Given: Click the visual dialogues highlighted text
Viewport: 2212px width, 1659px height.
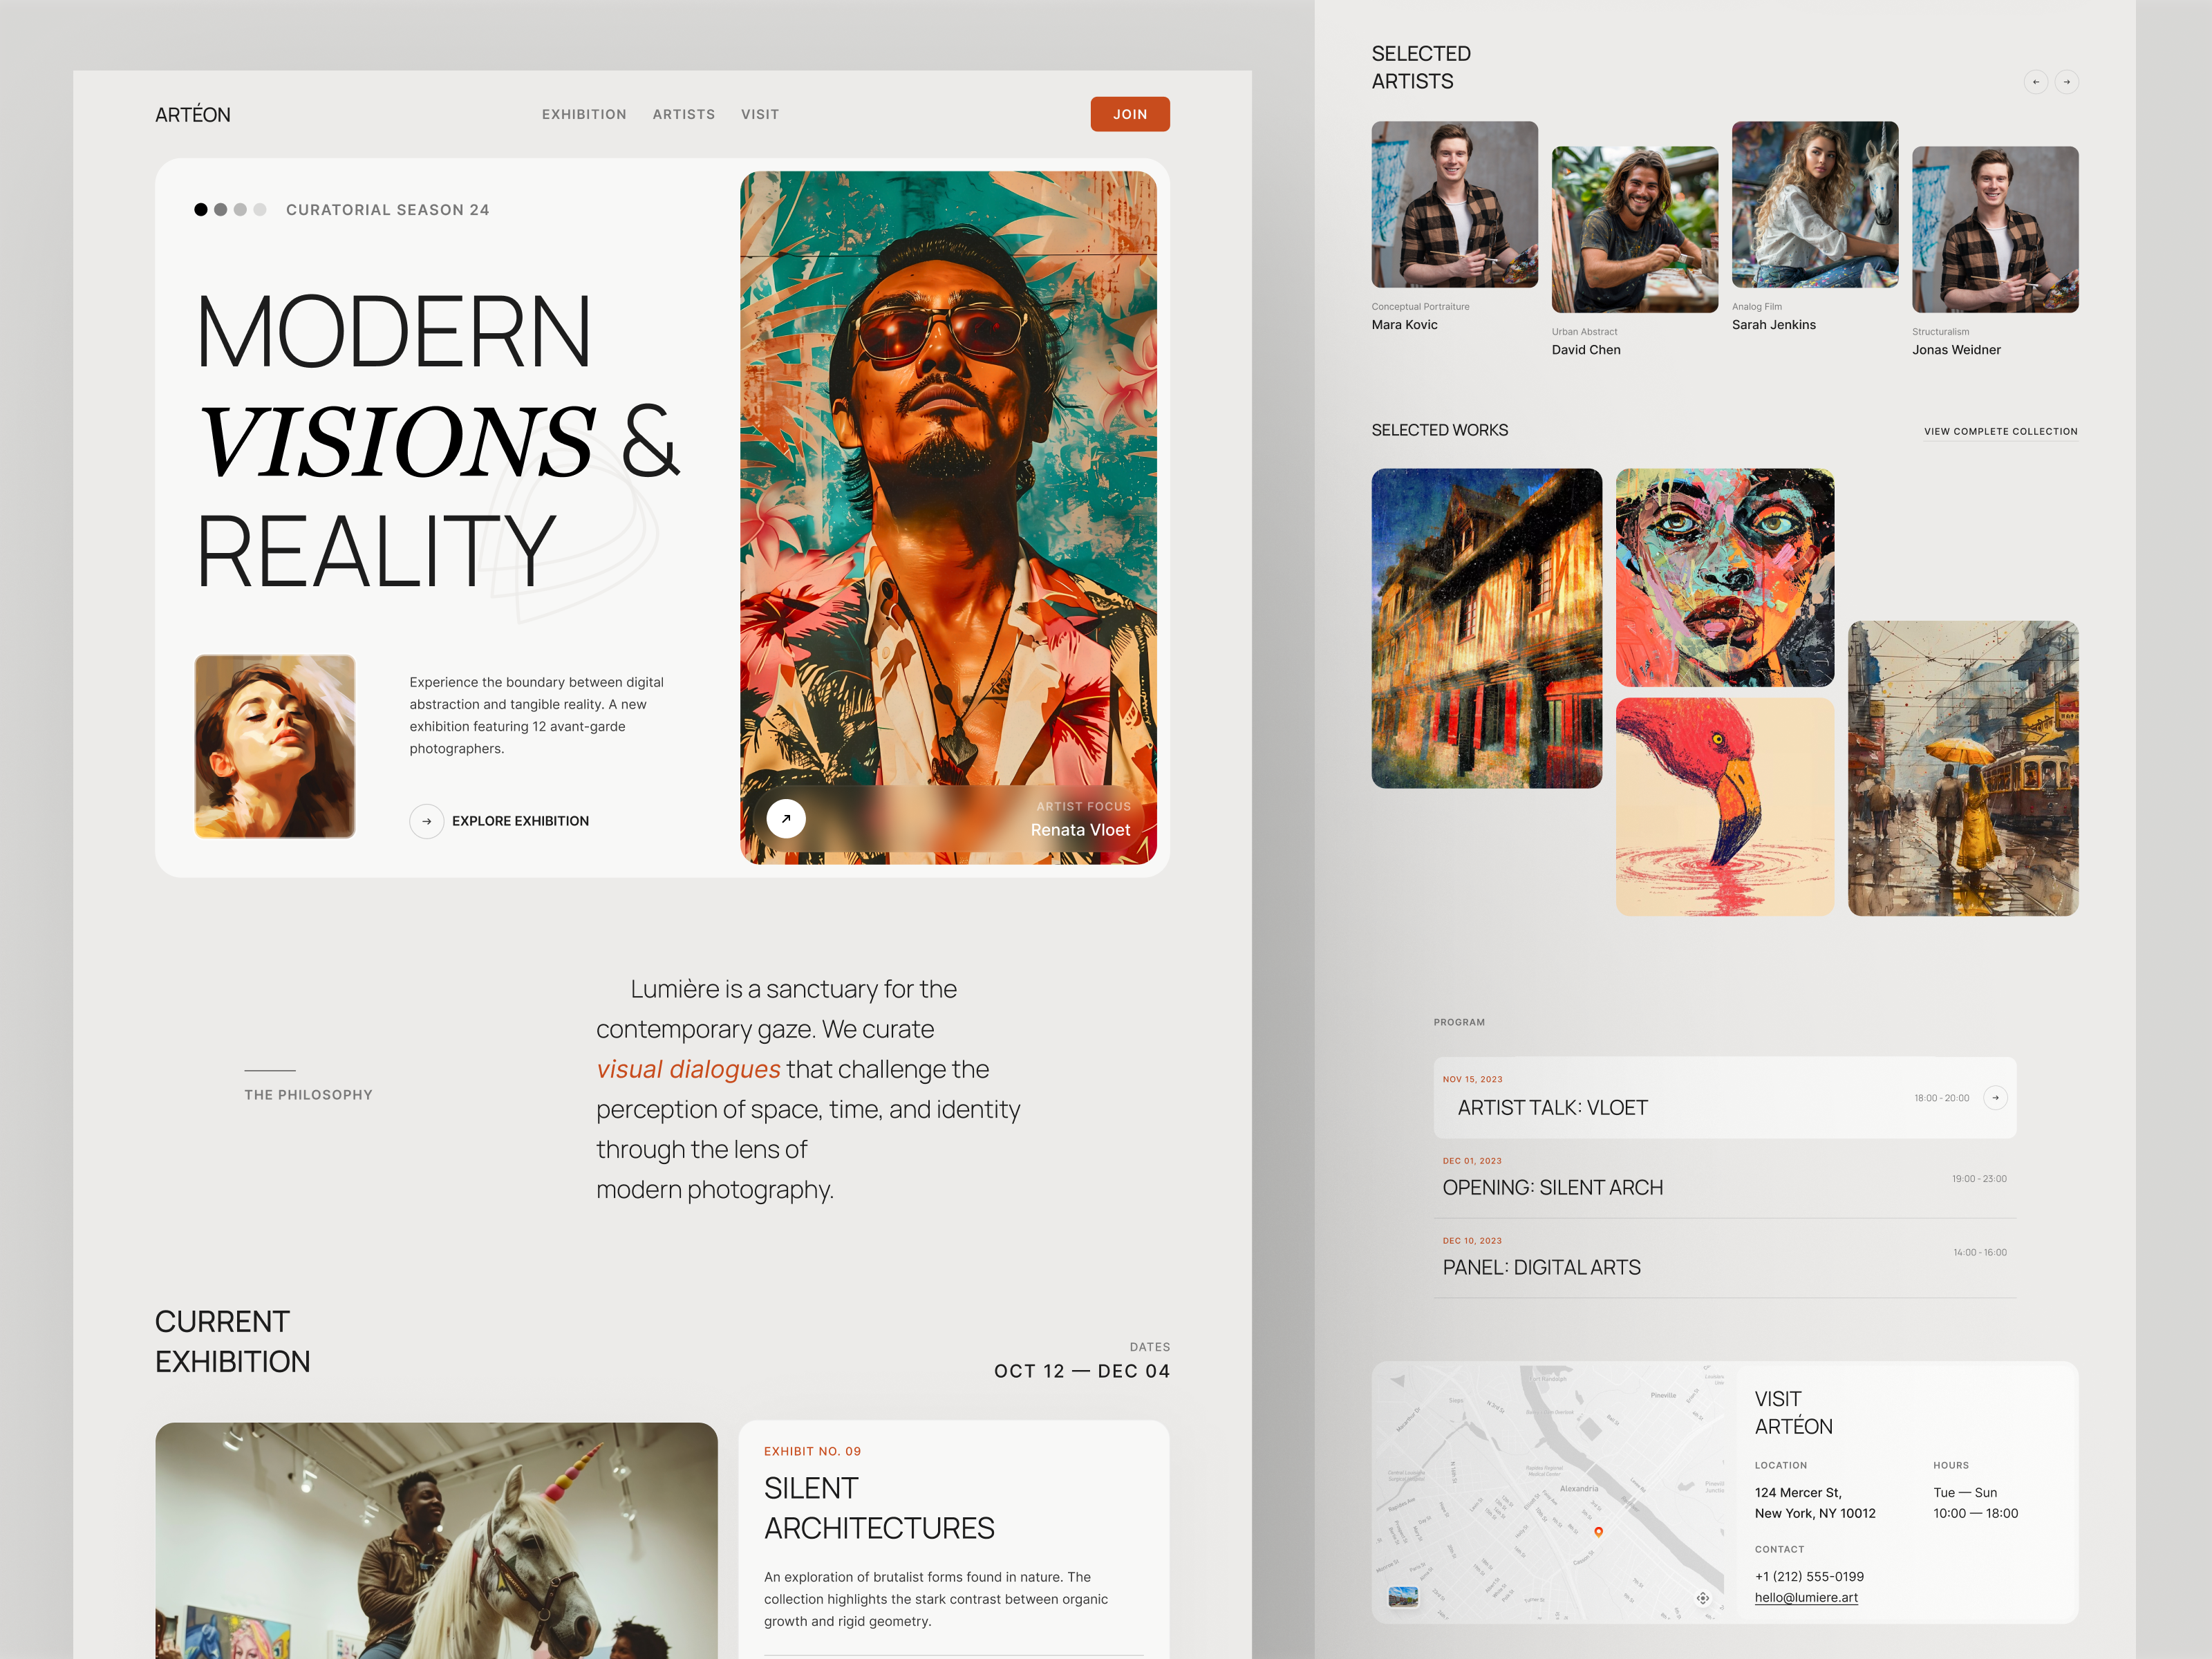Looking at the screenshot, I should 688,1069.
